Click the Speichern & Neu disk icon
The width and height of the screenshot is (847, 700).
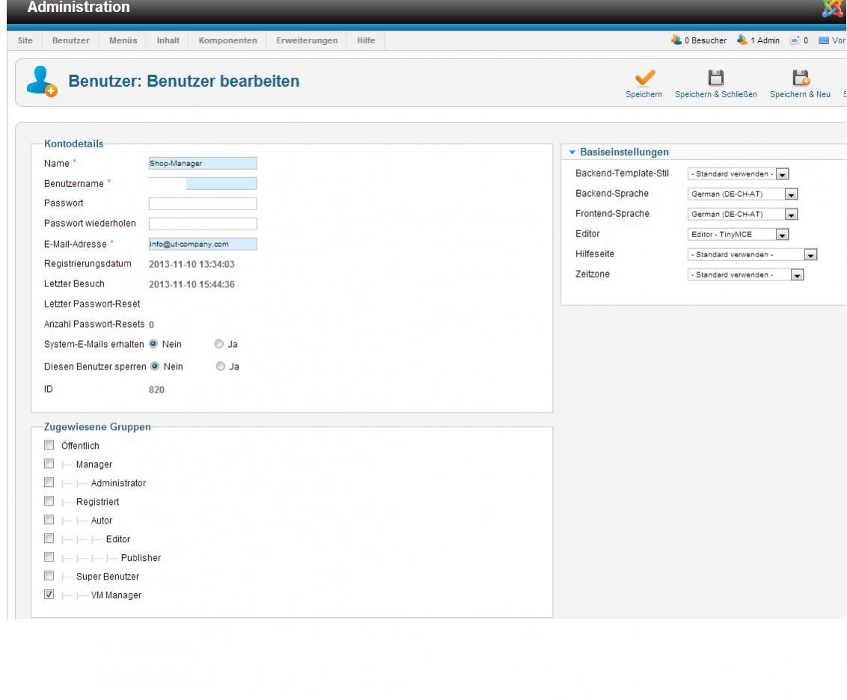(x=800, y=78)
